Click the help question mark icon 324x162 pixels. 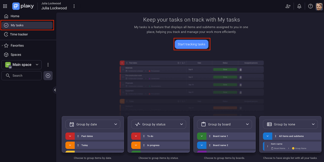point(310,6)
